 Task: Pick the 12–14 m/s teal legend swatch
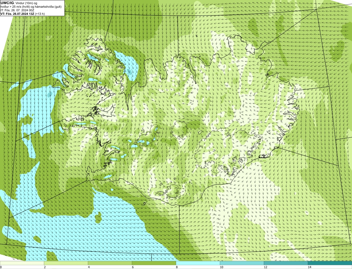[x=286, y=263]
